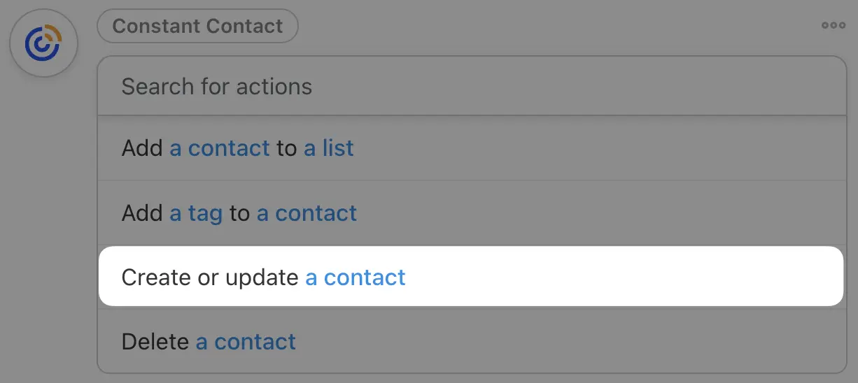This screenshot has width=858, height=383.
Task: Click the Constant Contact logo icon
Action: [x=43, y=44]
